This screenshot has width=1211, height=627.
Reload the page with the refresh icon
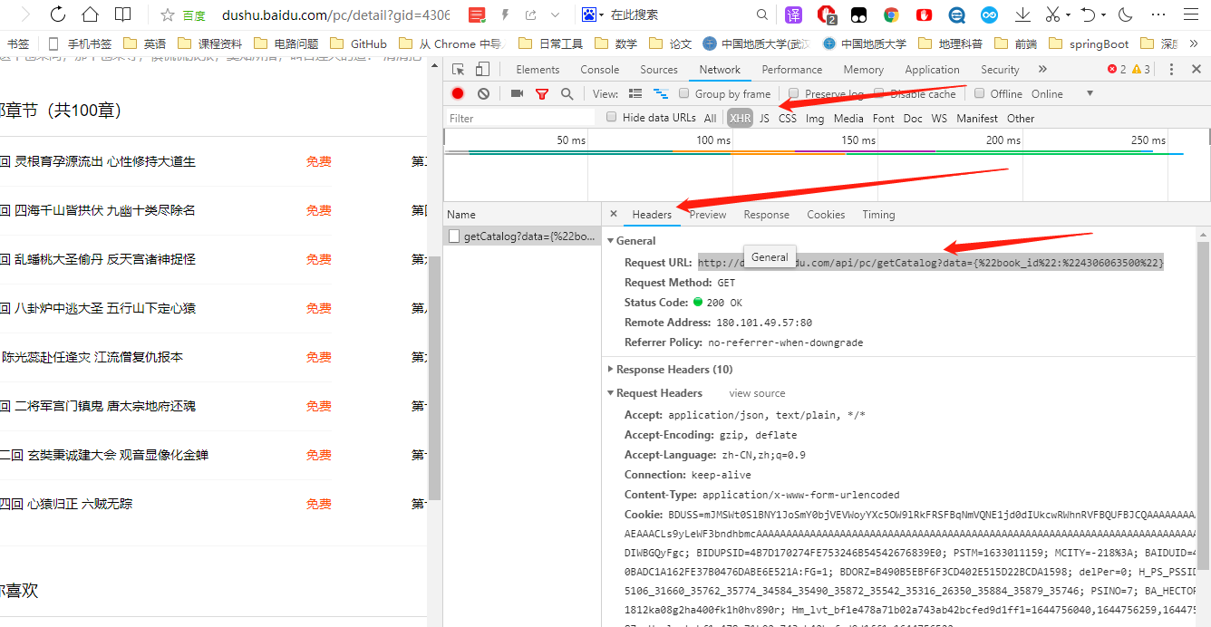pos(57,14)
